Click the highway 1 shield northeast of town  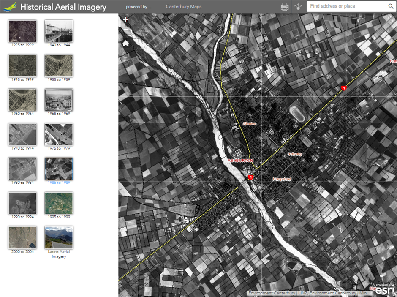[x=344, y=88]
